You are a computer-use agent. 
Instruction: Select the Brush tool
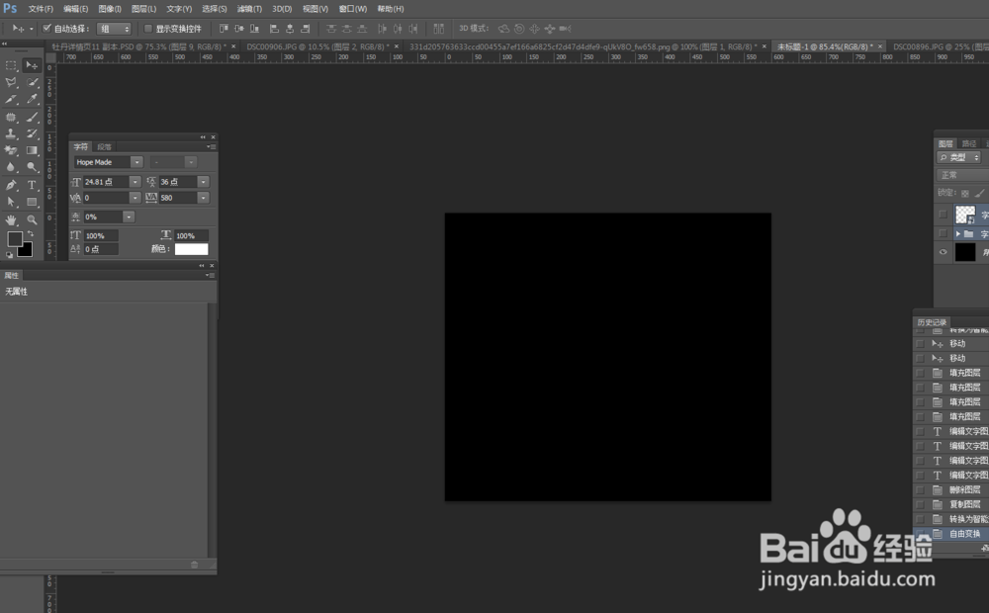[32, 117]
